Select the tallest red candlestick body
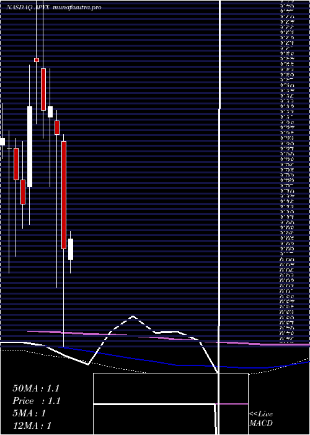Screen dimensions: 310x435 coord(64,195)
